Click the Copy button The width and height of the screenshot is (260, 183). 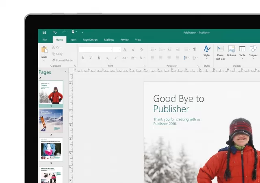(x=57, y=54)
